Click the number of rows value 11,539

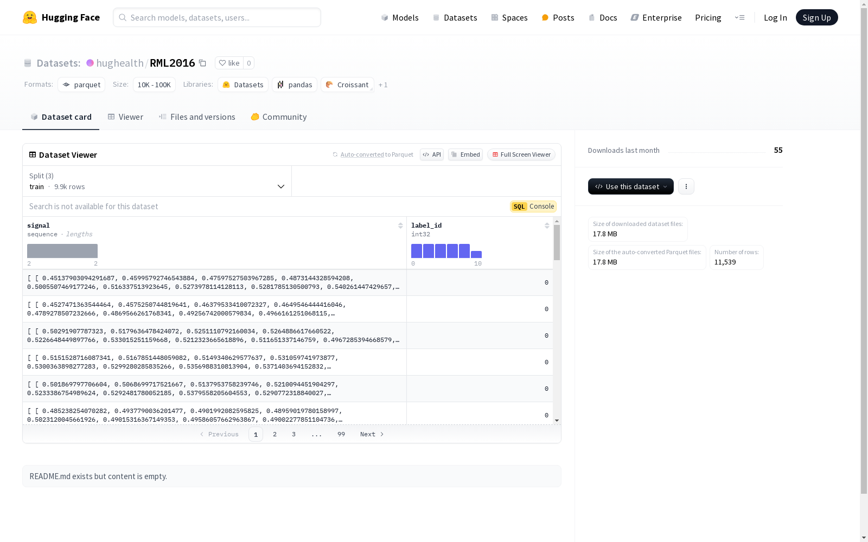725,262
